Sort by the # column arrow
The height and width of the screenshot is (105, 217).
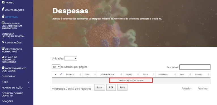(61, 74)
